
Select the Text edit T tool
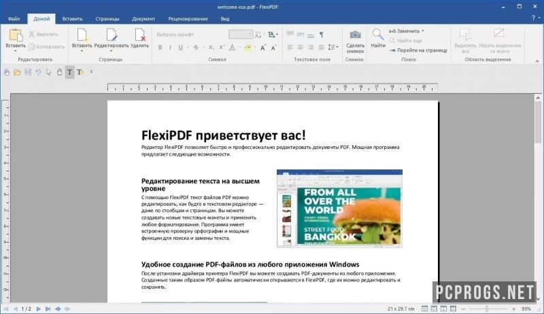70,72
